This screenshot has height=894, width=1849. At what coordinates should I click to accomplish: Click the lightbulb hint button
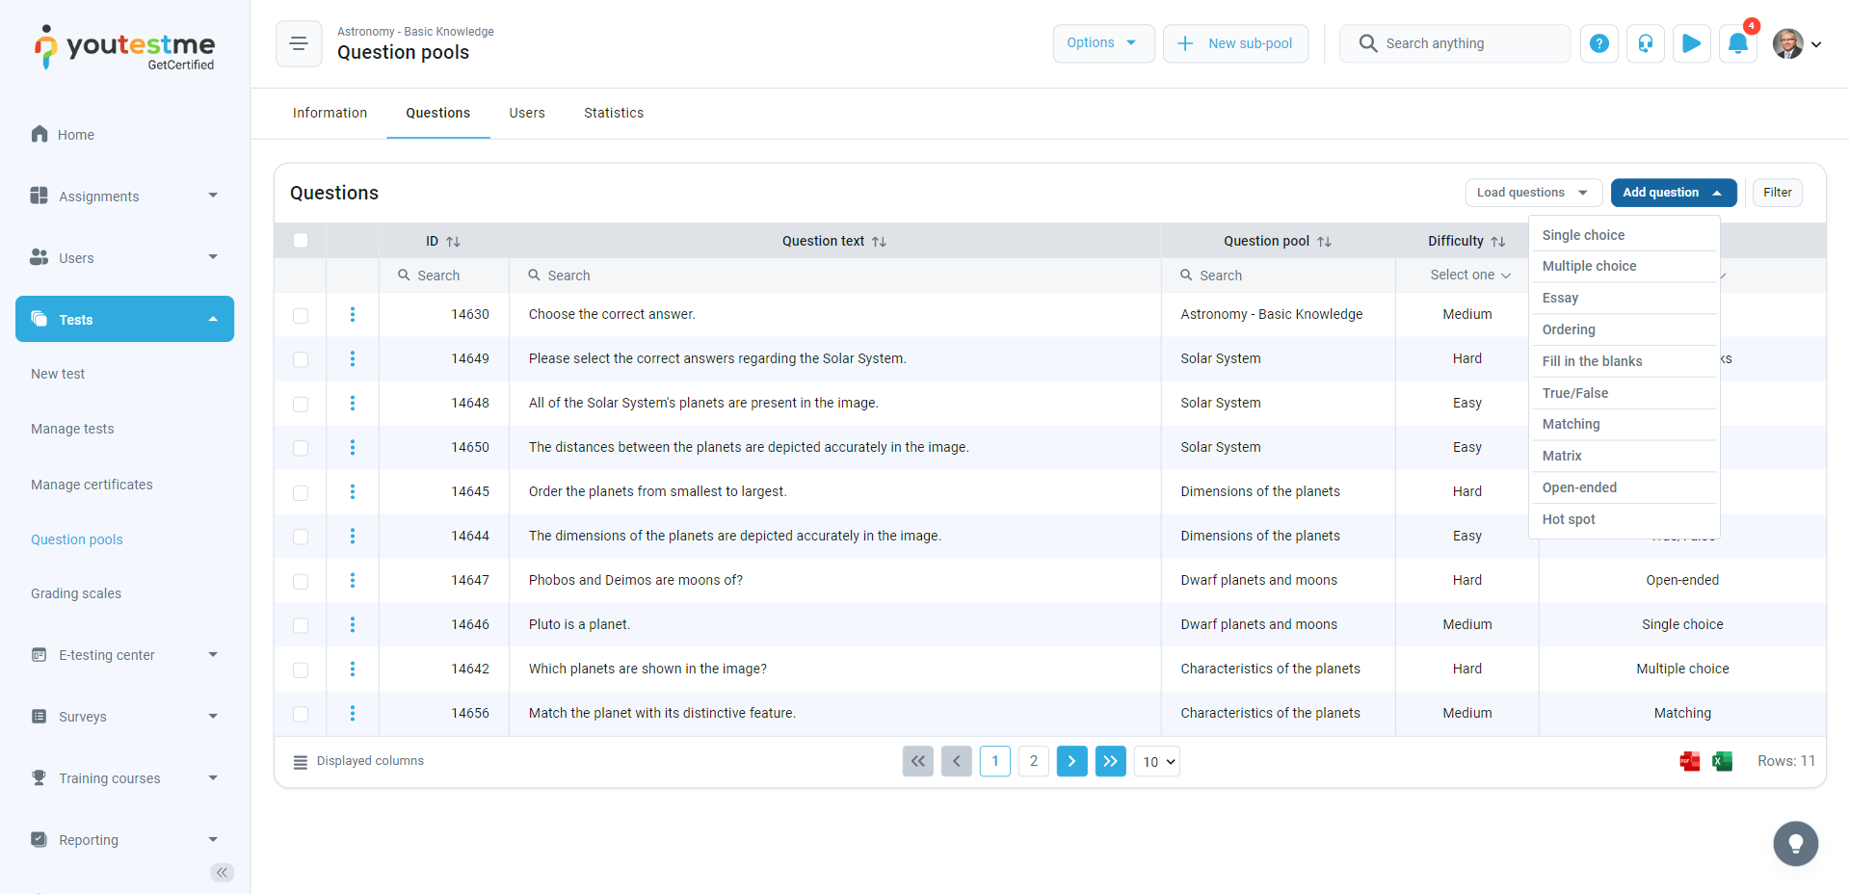1795,844
